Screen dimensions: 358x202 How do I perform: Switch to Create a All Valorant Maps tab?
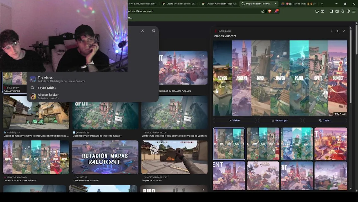(219, 4)
